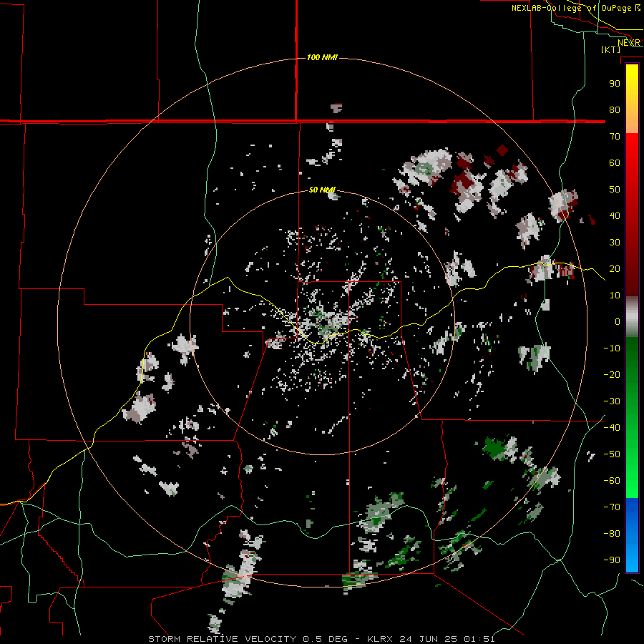This screenshot has width=644, height=644.
Task: Click the -90 value on the velocity legend
Action: (612, 560)
